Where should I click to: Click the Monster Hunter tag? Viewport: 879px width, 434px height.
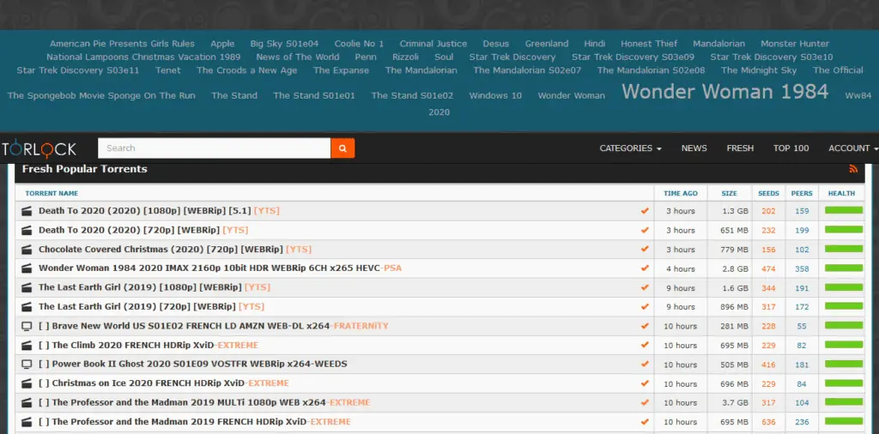pyautogui.click(x=795, y=44)
